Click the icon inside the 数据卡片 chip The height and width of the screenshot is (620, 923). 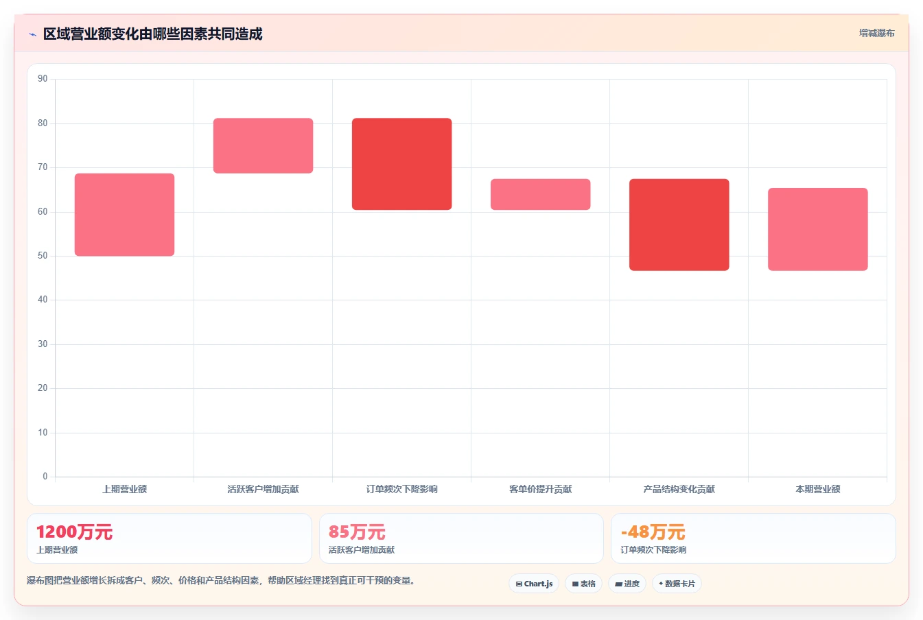[661, 584]
